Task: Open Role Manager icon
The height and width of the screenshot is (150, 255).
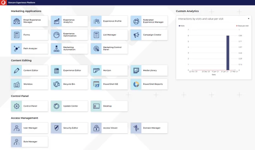Action: coord(16,142)
